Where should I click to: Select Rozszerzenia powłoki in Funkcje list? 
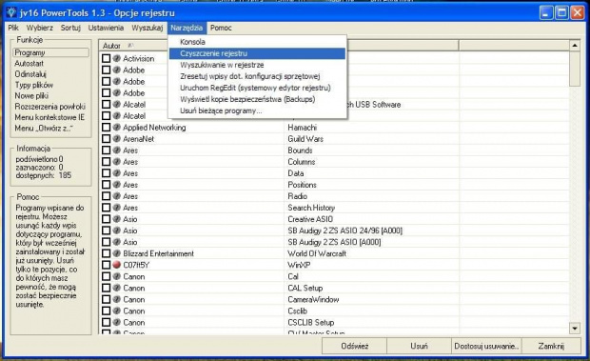(50, 107)
